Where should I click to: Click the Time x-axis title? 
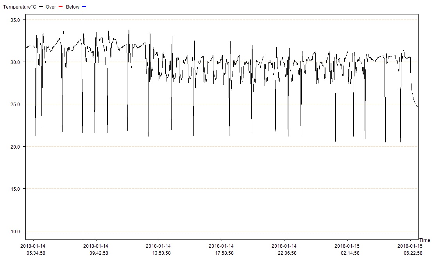tap(425, 240)
